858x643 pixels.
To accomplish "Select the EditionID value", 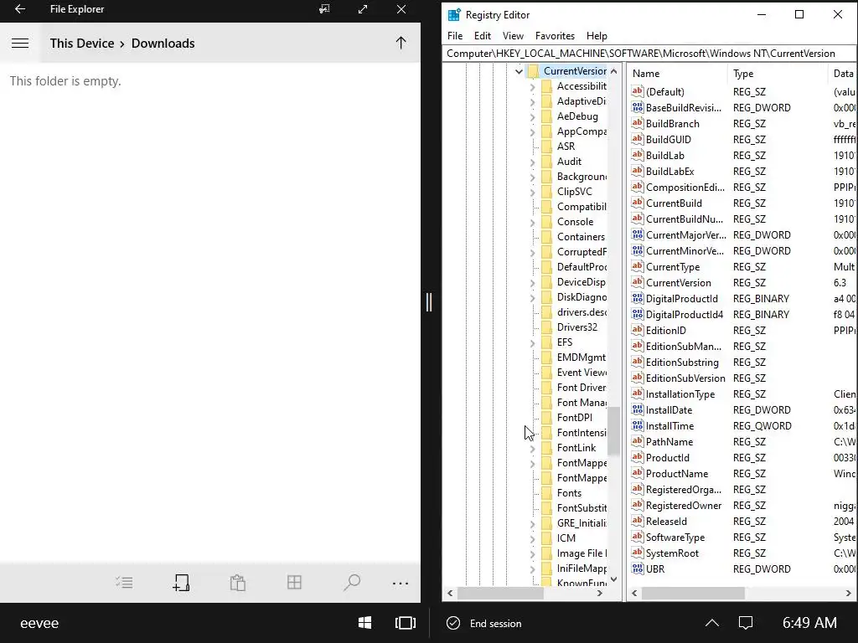I will pyautogui.click(x=666, y=330).
